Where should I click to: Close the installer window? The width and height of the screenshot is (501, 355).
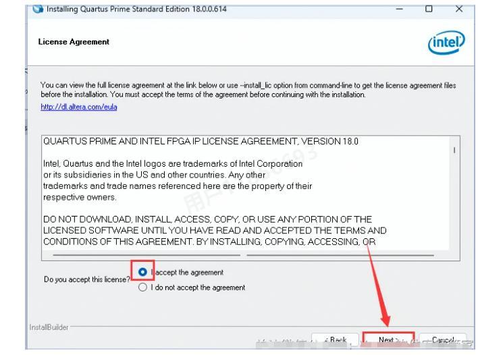click(459, 9)
